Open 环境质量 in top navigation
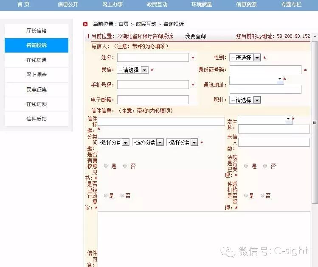 coord(202,5)
